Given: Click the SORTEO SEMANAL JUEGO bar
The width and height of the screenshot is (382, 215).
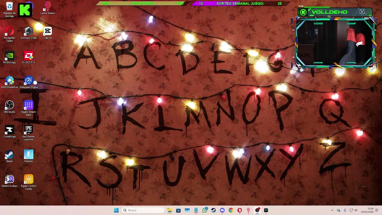Looking at the screenshot, I should tap(241, 3).
